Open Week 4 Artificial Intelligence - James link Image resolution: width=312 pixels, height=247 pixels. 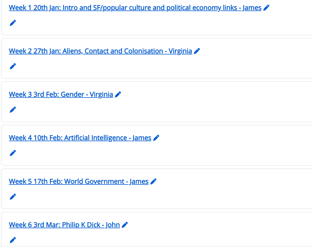pyautogui.click(x=80, y=138)
